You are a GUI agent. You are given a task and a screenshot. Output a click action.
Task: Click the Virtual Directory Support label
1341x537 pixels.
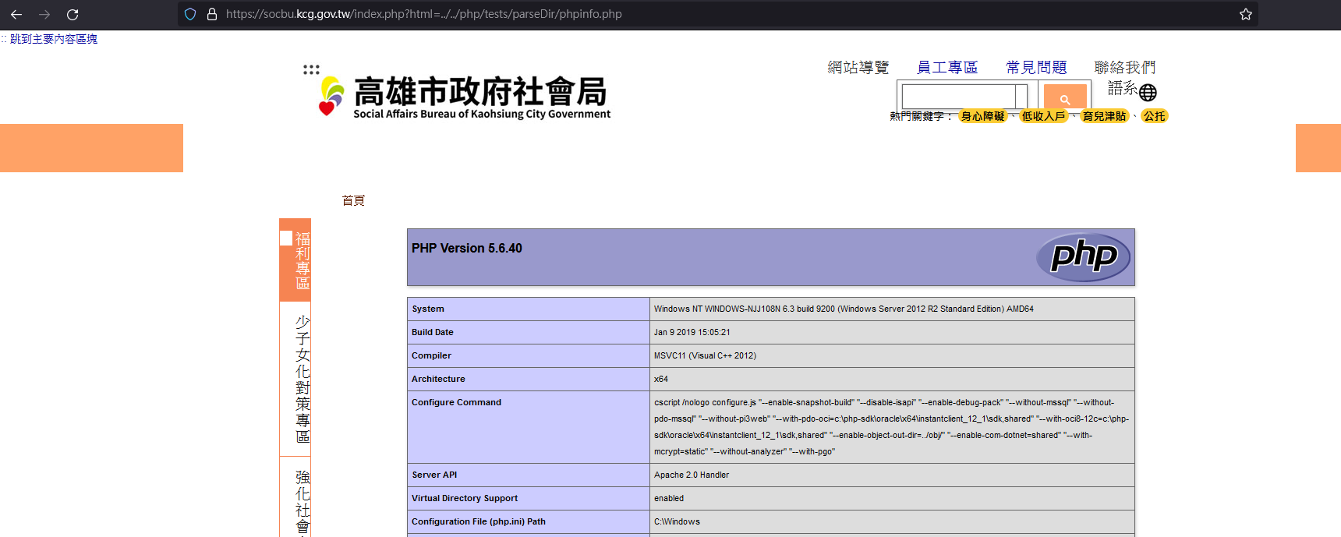point(465,498)
